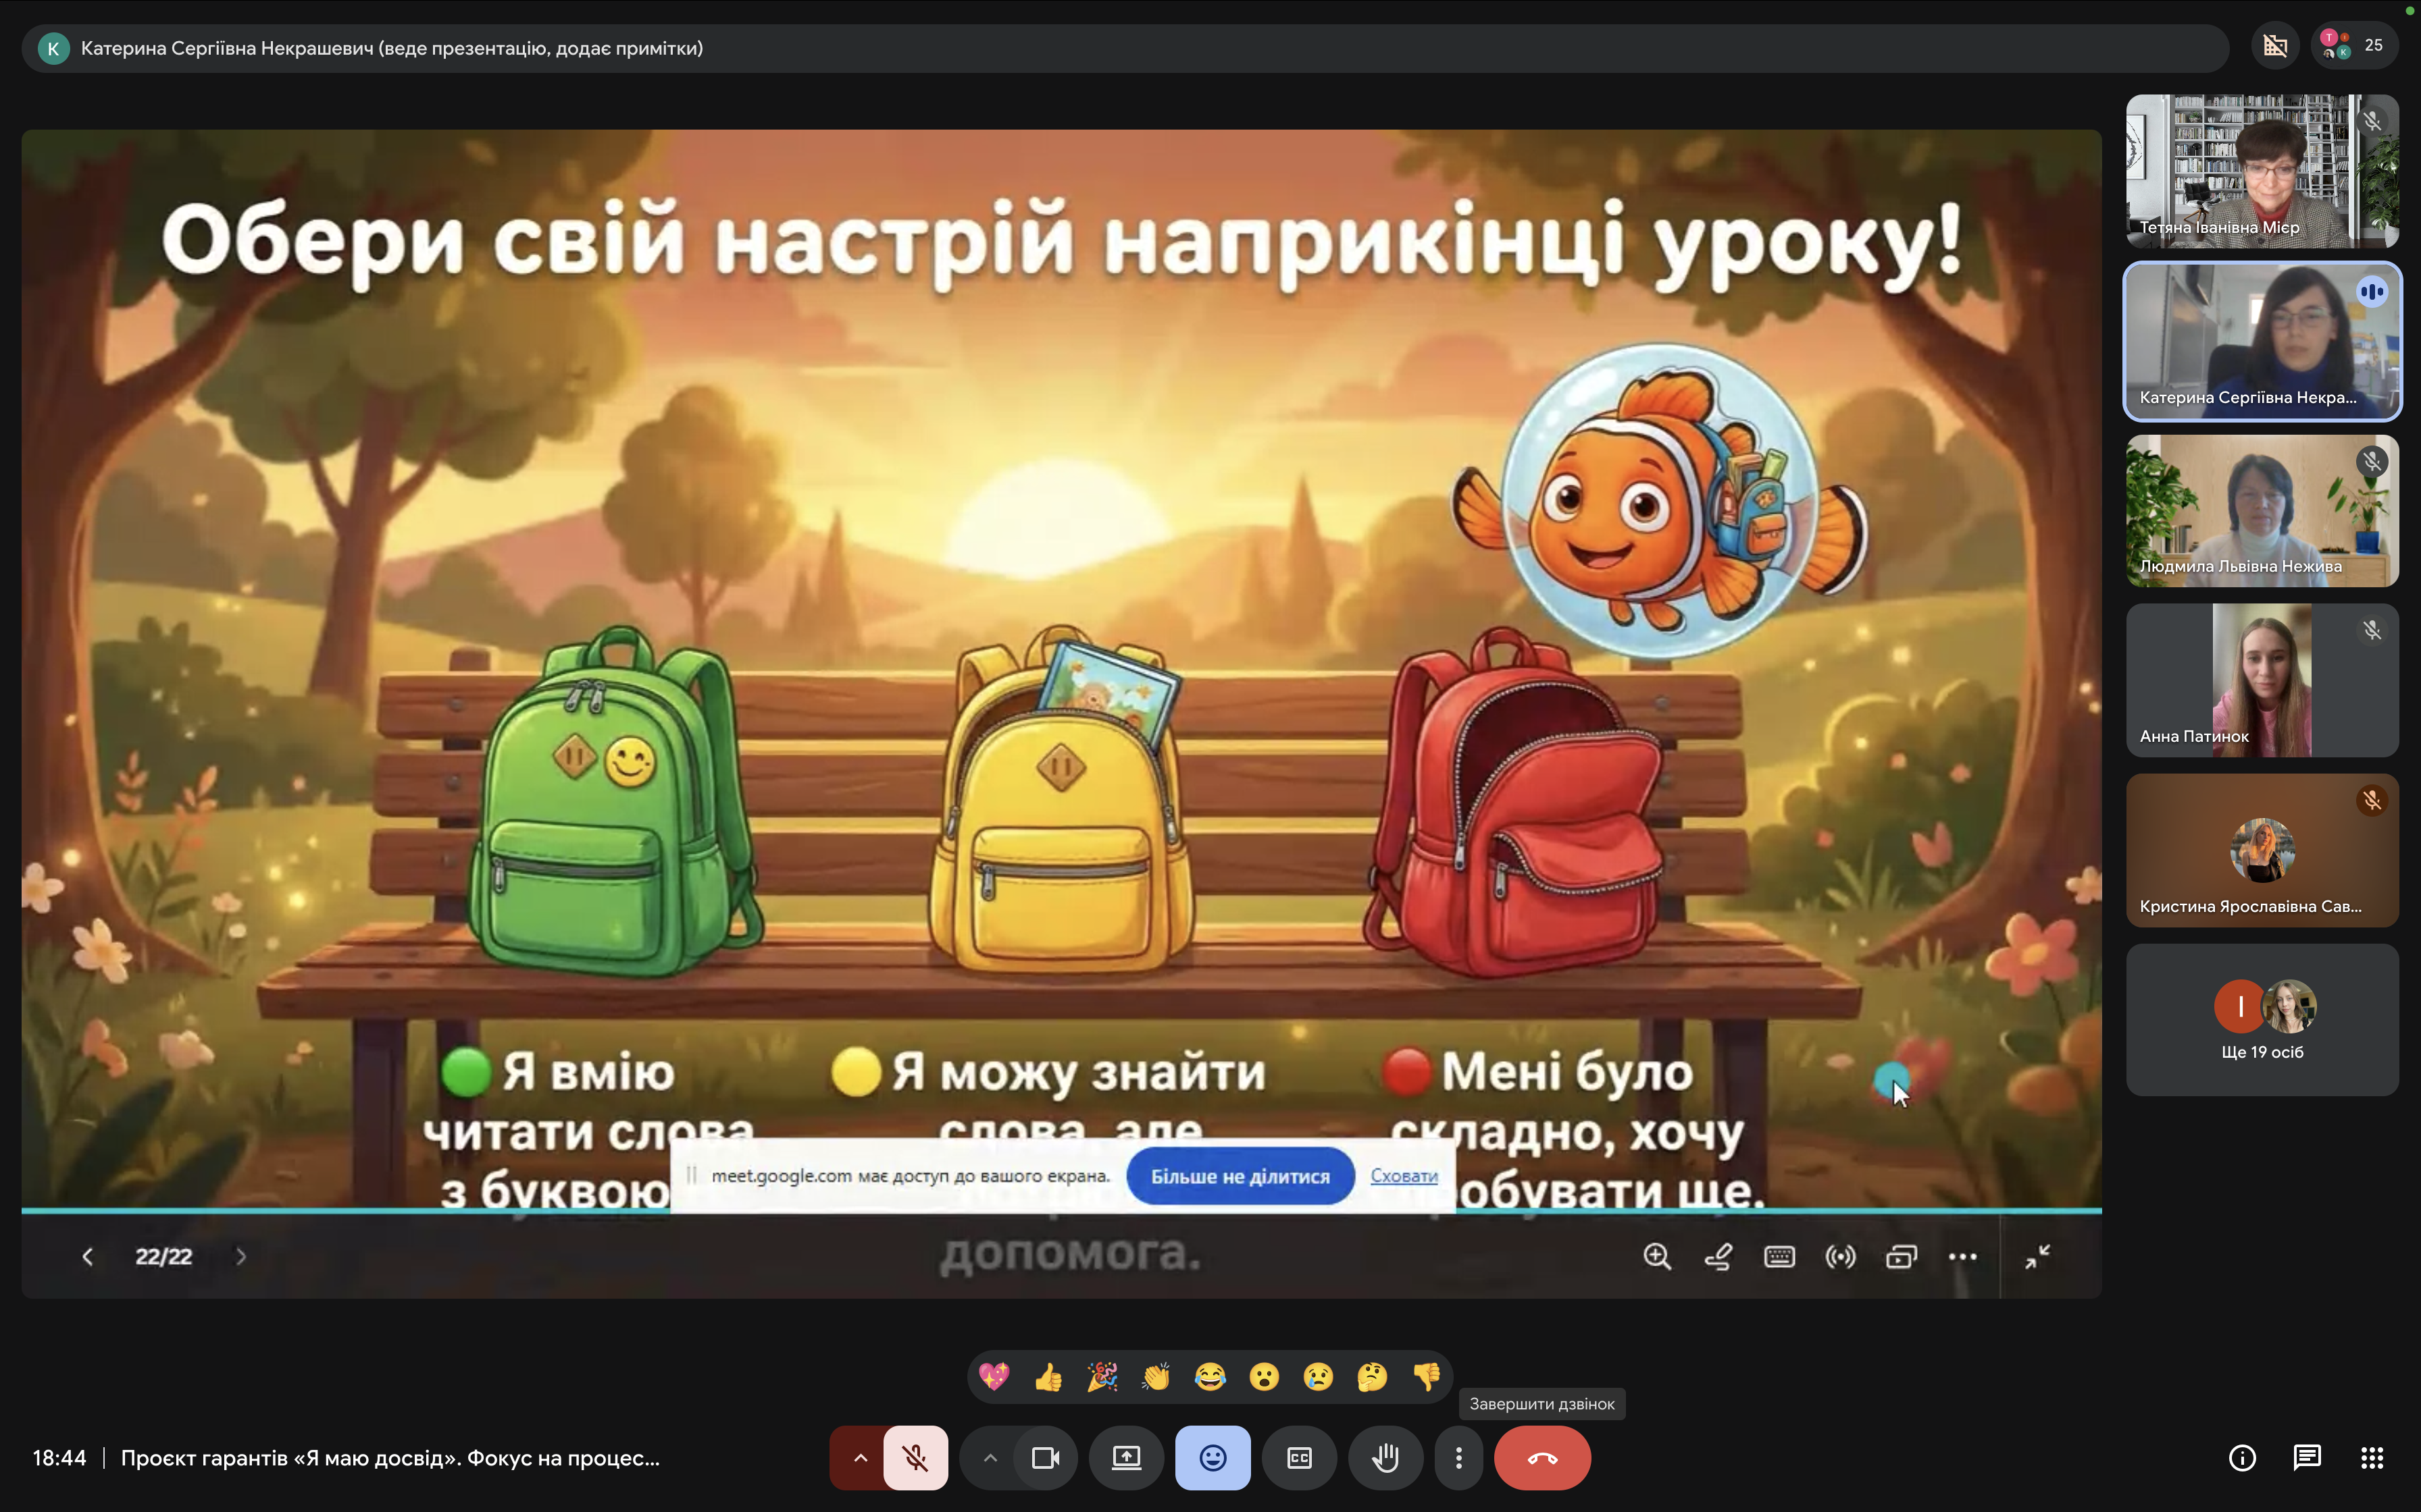Screen dimensions: 2421x1512
Task: Open the activities grid icon
Action: coord(2372,1458)
